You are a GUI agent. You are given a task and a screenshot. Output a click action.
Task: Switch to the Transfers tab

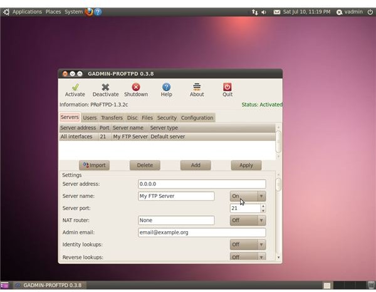112,118
